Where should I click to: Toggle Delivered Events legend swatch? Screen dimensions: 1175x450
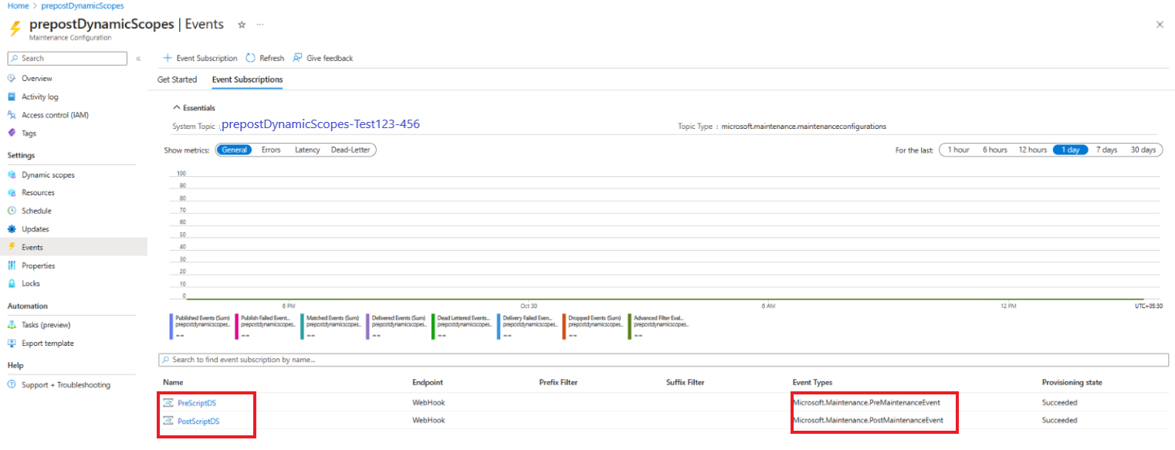(367, 326)
